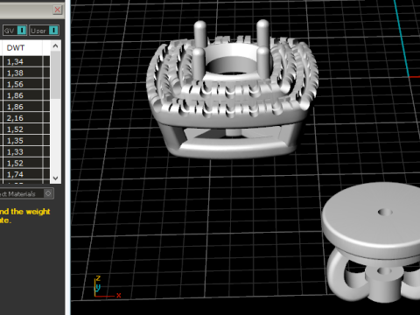This screenshot has width=420, height=315.
Task: Select the 1,52 cell directly above 1,74
Action: coord(23,163)
